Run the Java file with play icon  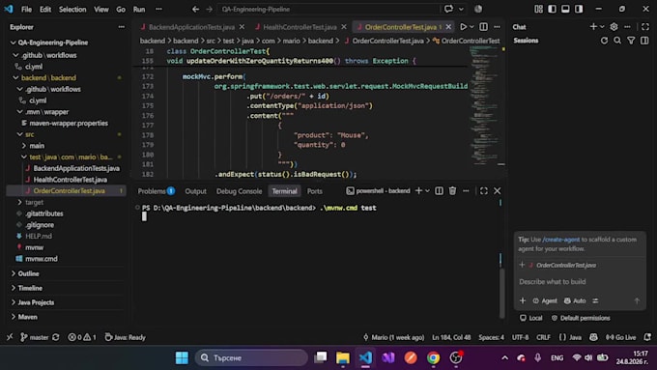(463, 27)
